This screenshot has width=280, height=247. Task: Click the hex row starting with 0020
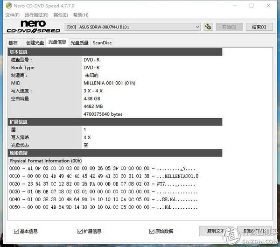[102, 184]
